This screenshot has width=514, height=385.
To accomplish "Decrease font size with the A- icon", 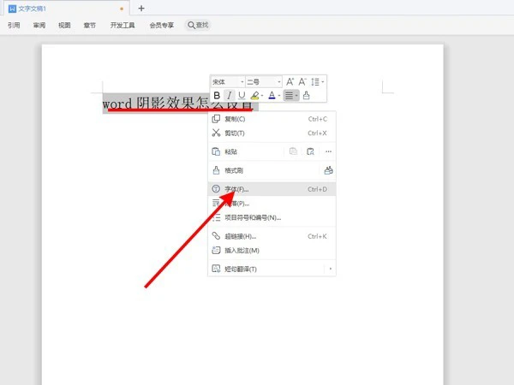I will coord(302,81).
